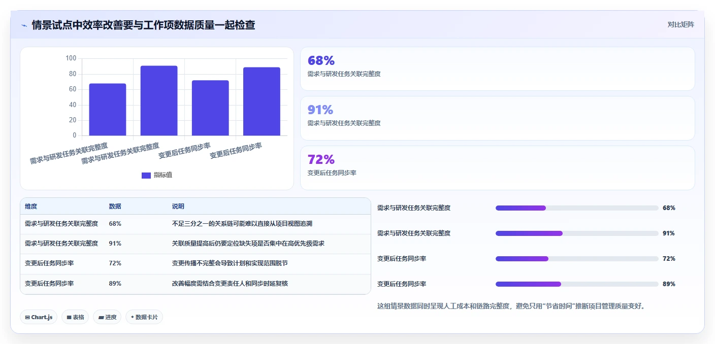Click the 68% progress bar
This screenshot has width=715, height=344.
coord(577,208)
